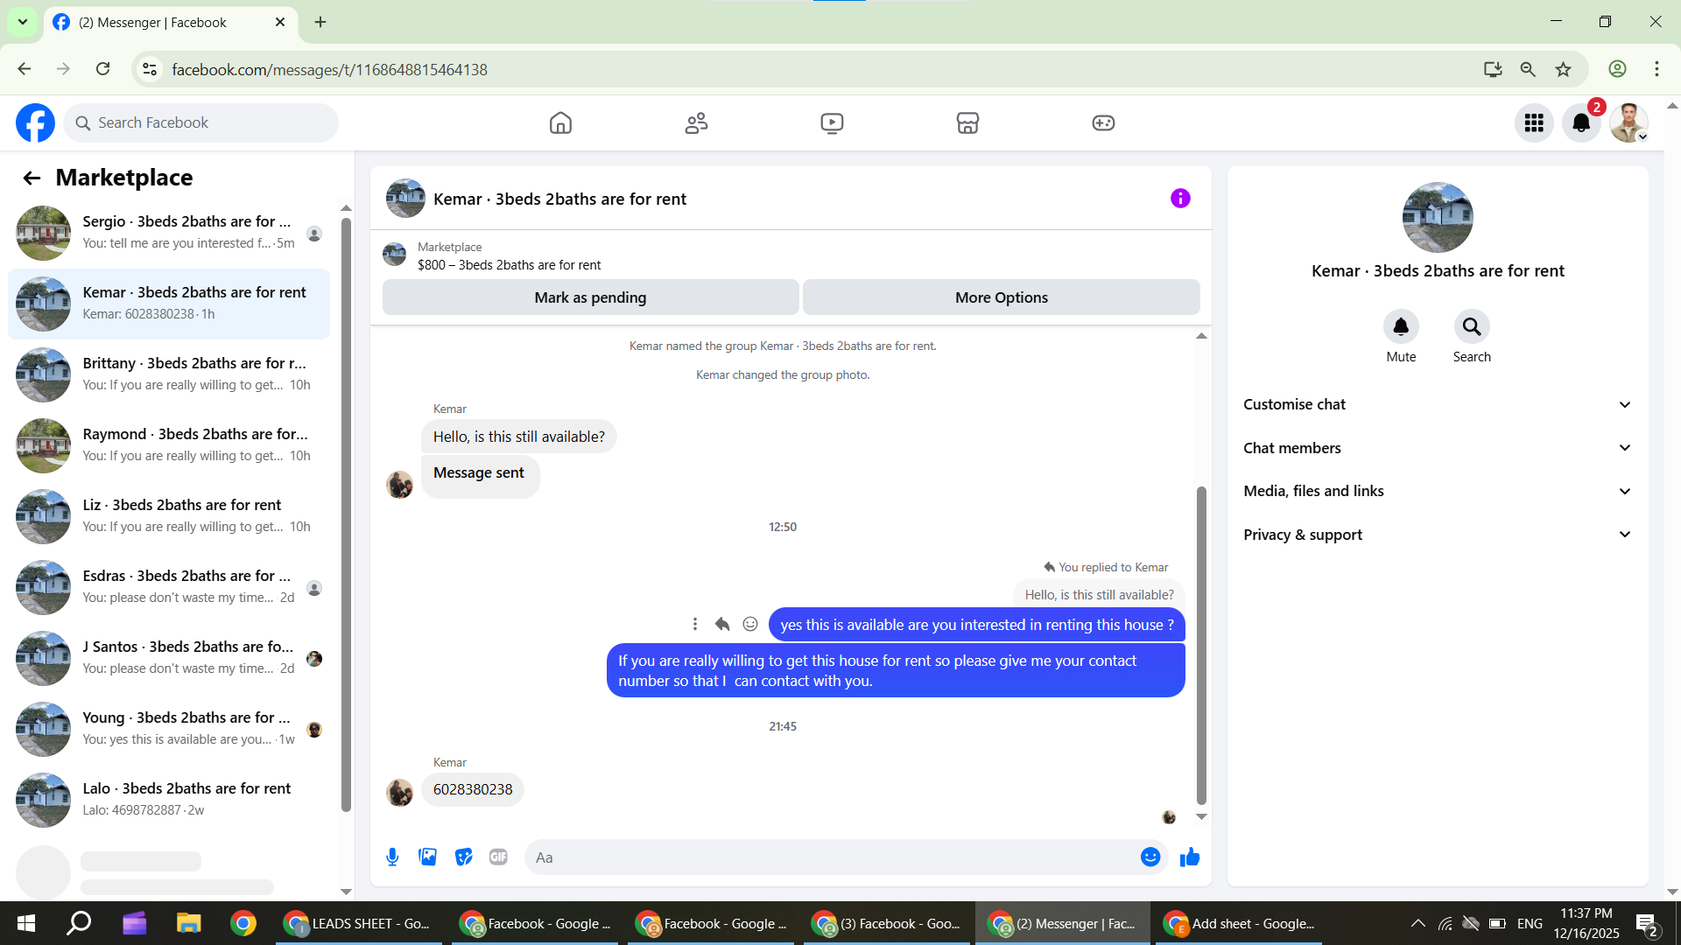
Task: Switch to Add sheet taskbar window
Action: coord(1240,923)
